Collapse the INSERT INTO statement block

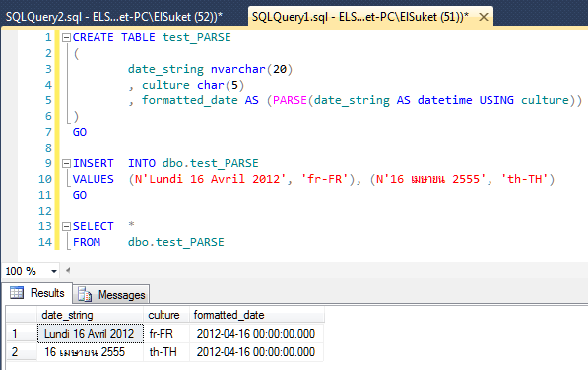[66, 163]
